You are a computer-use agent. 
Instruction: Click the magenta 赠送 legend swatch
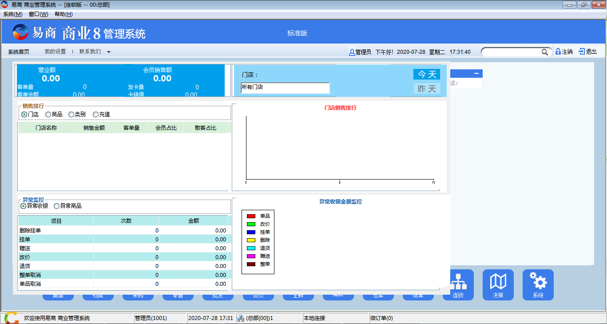pyautogui.click(x=251, y=256)
